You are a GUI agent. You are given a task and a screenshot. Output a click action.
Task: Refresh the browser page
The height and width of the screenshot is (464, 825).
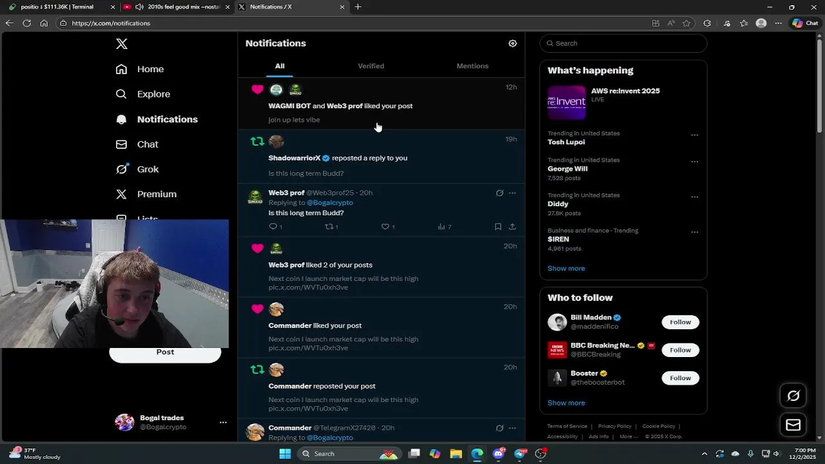coord(26,23)
